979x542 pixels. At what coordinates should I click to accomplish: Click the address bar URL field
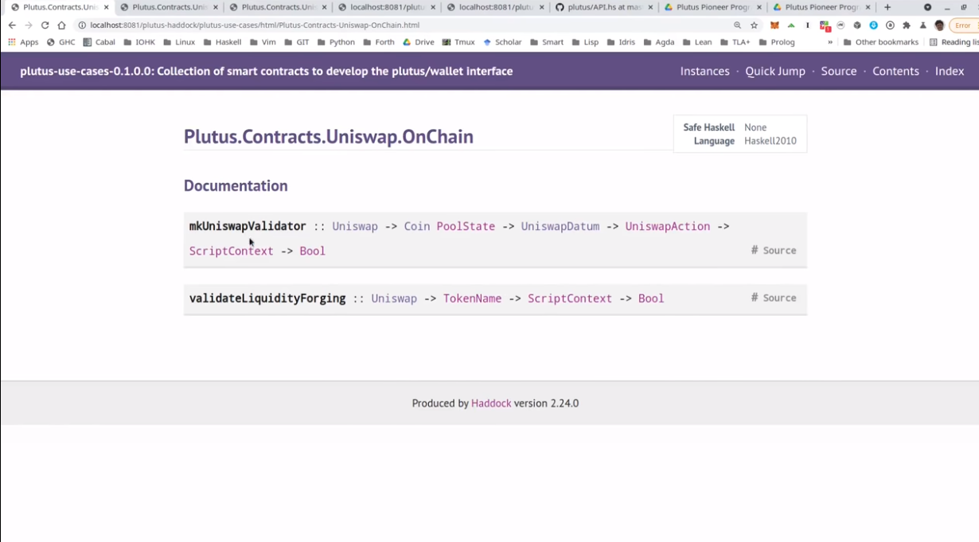click(x=398, y=25)
